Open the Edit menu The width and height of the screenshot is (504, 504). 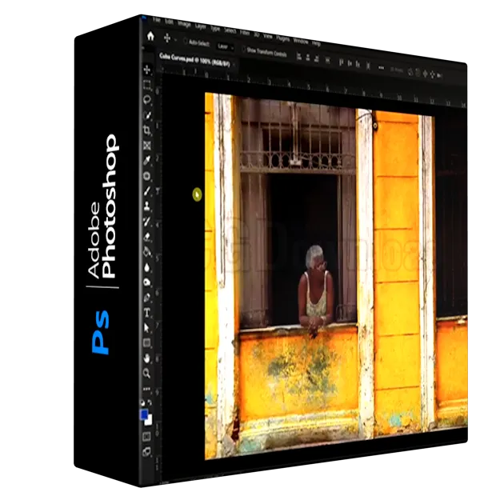click(x=169, y=22)
